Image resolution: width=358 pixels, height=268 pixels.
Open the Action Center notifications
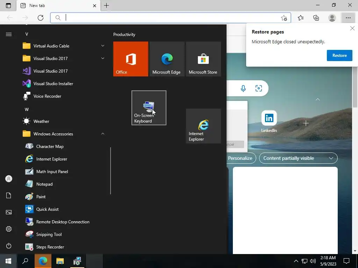pos(346,261)
